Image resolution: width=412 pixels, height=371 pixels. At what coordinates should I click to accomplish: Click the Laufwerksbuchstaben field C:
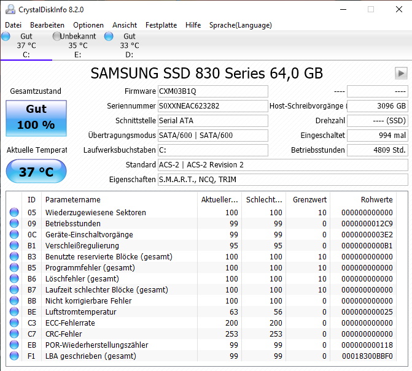click(x=213, y=150)
